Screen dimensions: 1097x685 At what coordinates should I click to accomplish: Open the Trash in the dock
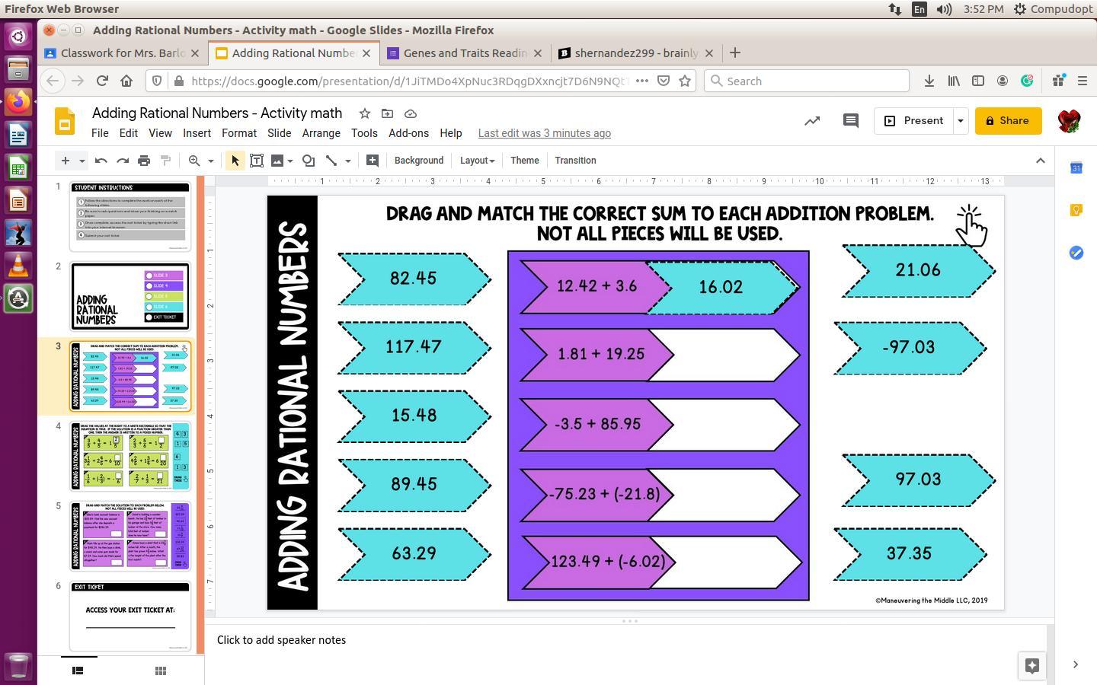point(18,667)
